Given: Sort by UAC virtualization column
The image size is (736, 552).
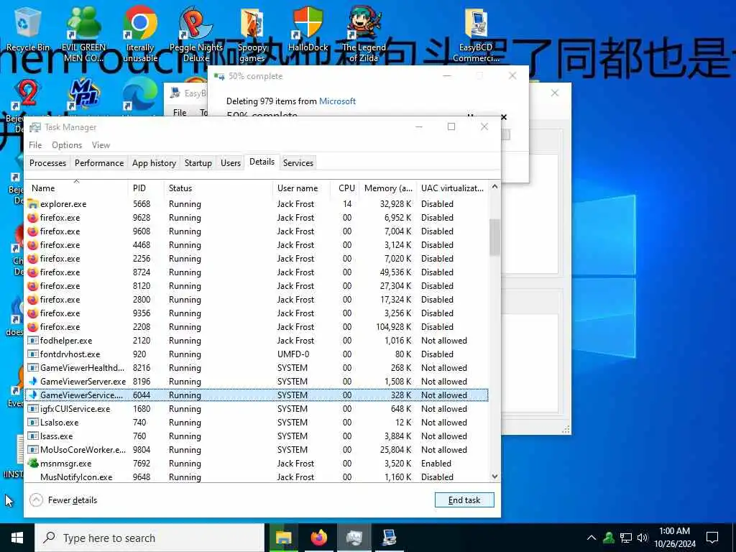Looking at the screenshot, I should coord(453,188).
